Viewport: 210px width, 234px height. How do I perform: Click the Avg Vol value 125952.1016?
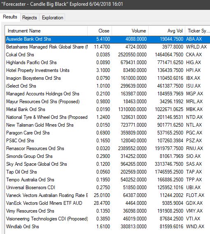(x=170, y=188)
